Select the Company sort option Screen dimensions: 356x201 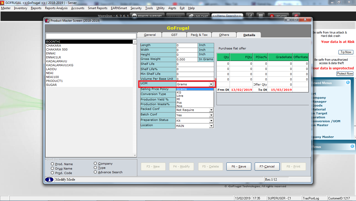(x=95, y=164)
